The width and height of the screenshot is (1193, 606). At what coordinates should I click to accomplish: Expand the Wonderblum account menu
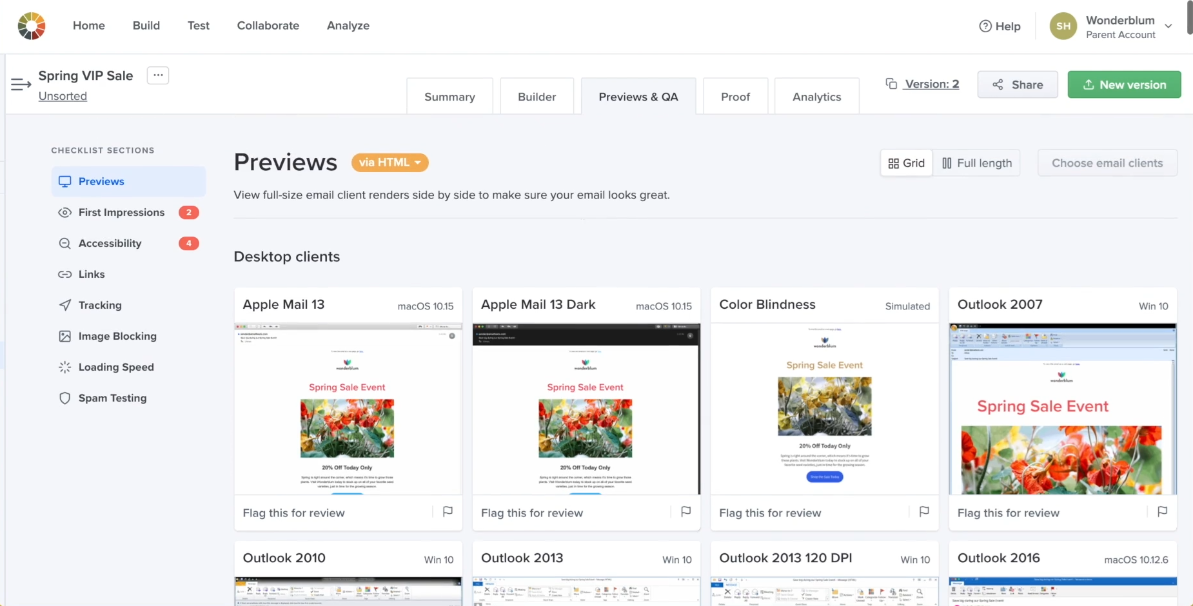[x=1168, y=26]
